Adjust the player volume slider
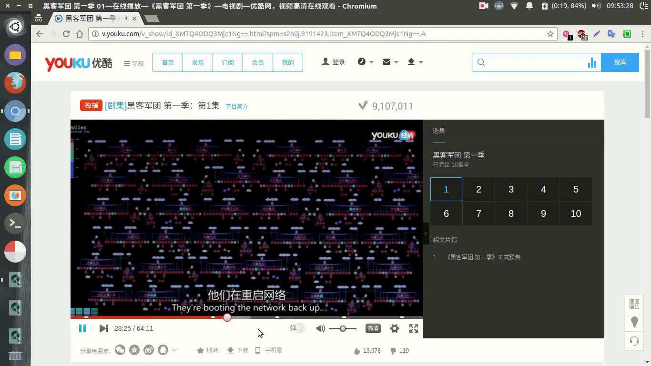 343,328
